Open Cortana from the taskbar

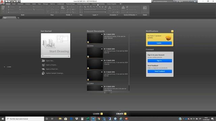[x=47, y=119]
